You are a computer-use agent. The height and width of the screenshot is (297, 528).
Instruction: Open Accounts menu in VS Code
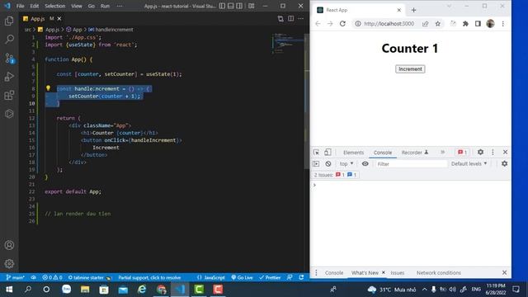9,245
